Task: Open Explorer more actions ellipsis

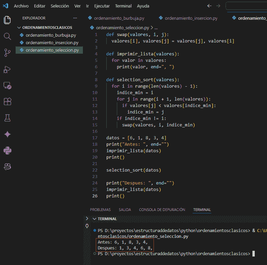Action: coord(75,18)
